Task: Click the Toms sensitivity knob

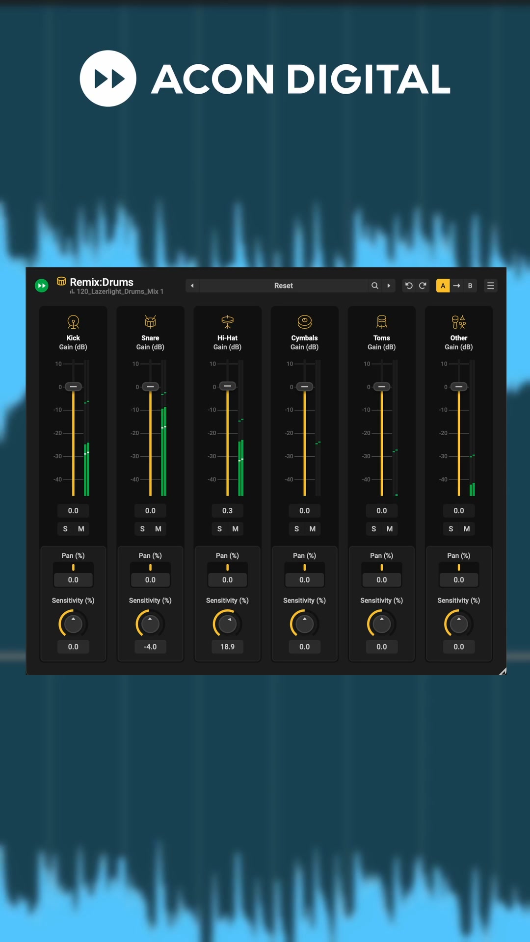Action: 382,624
